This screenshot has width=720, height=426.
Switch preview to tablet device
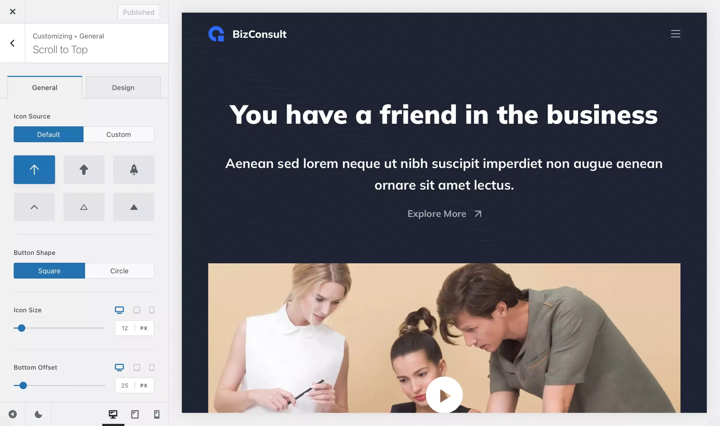click(135, 414)
